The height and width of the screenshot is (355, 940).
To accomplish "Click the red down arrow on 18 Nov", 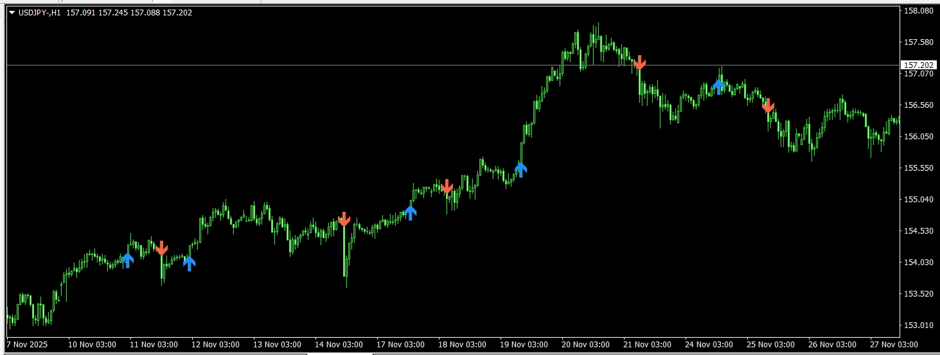I will coord(447,186).
